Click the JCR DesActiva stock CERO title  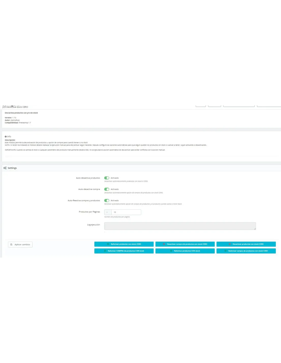pyautogui.click(x=15, y=107)
